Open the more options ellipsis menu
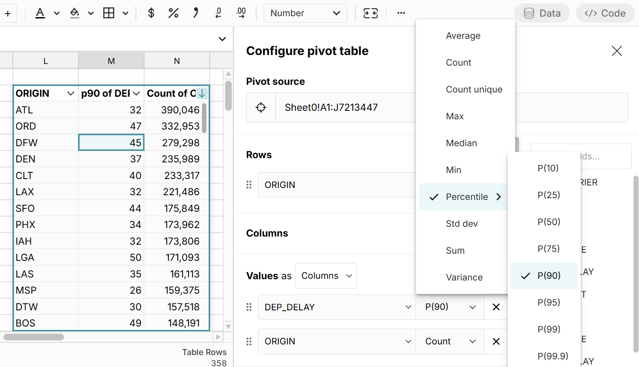The width and height of the screenshot is (639, 367). click(x=401, y=13)
